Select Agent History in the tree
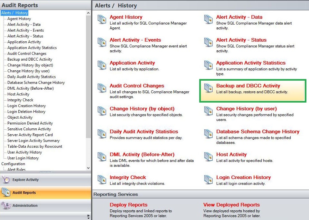Image resolution: width=309 pixels, height=220 pixels. 19,19
